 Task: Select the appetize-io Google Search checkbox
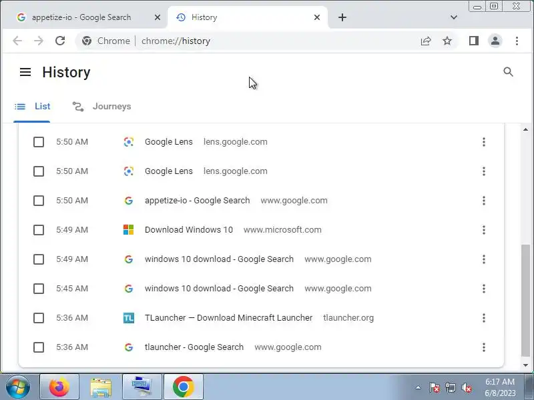point(39,201)
